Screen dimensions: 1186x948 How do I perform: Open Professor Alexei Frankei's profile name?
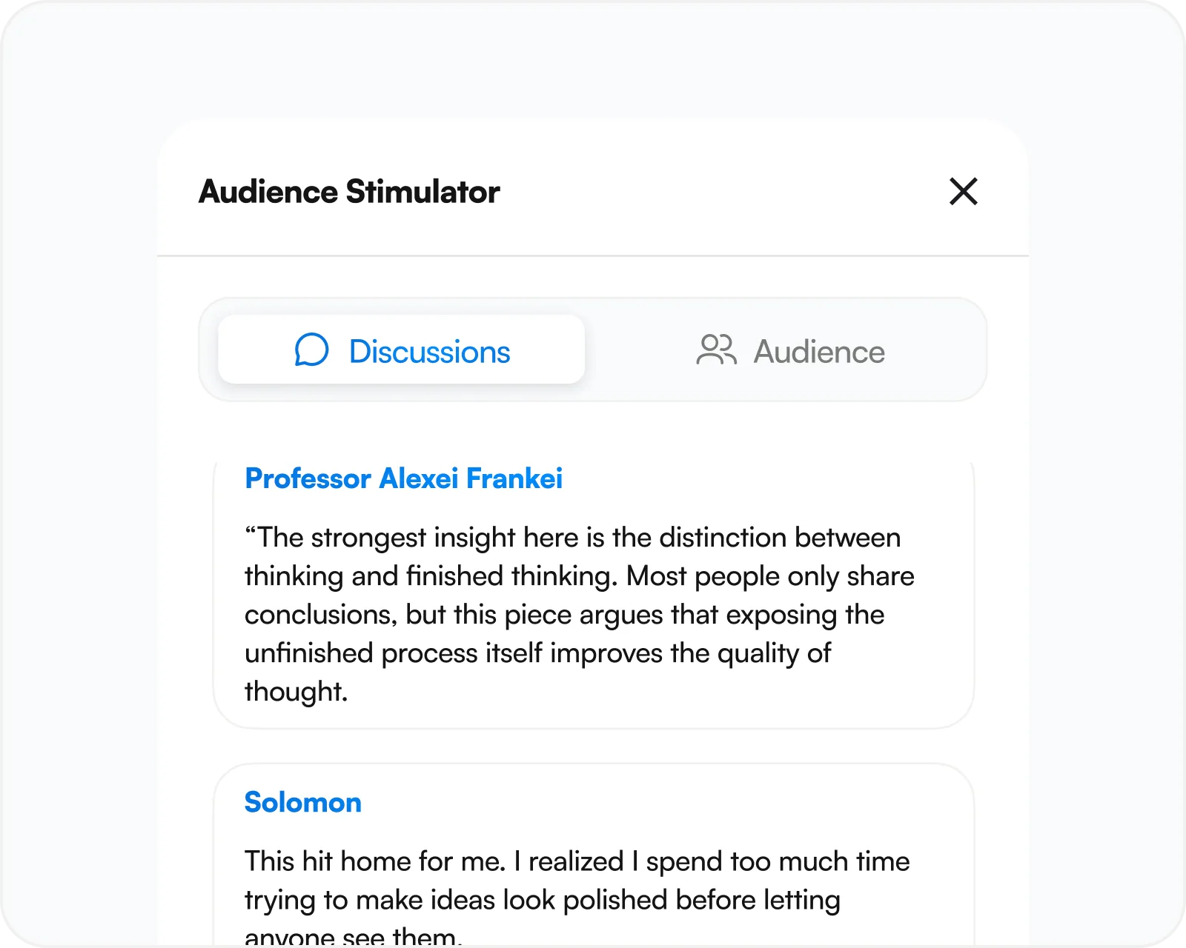[x=403, y=478]
